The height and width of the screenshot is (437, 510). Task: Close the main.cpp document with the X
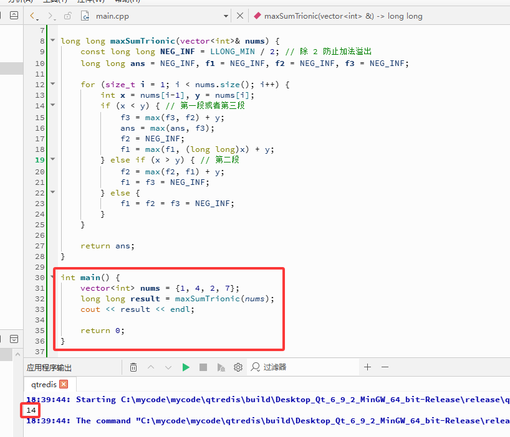point(239,16)
